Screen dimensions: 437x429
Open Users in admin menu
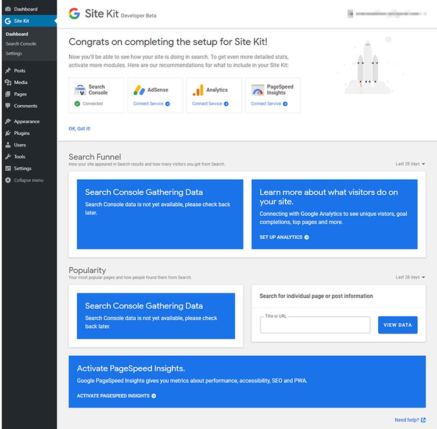pos(20,145)
